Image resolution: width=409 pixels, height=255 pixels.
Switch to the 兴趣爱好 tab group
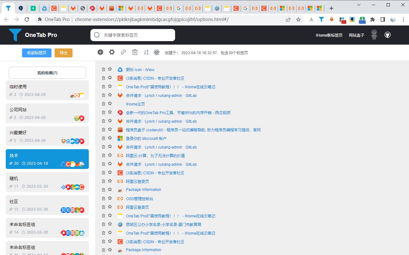[47, 136]
